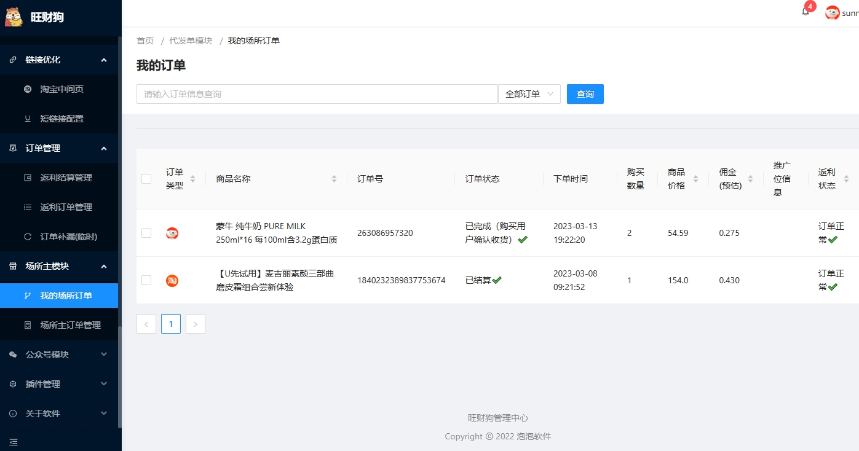Sort by 商品价格 column sort arrows
Viewport: 859px width, 451px height.
(695, 179)
